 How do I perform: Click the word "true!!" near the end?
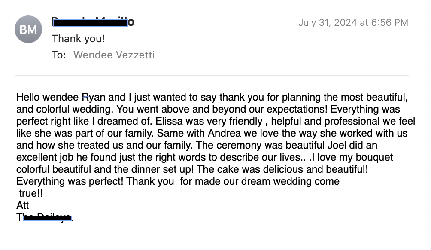pos(31,193)
